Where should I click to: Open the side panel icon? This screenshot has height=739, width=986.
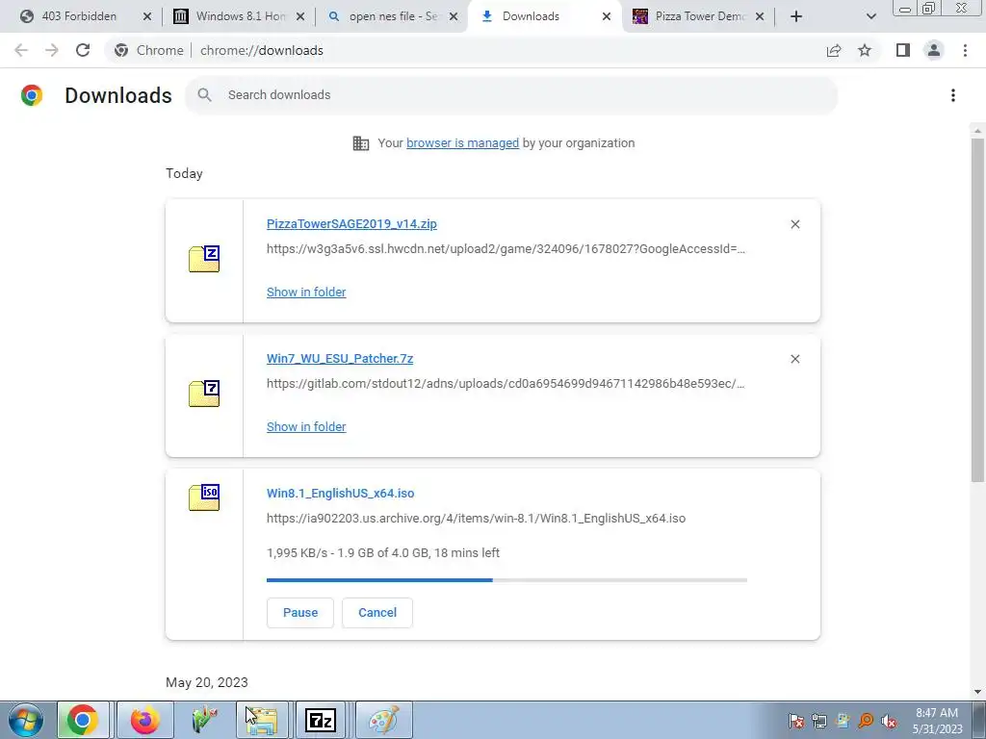[903, 50]
